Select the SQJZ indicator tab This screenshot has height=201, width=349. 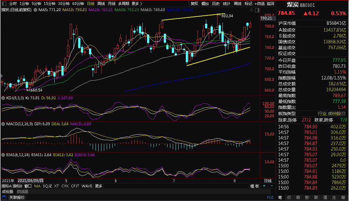(x=47, y=186)
